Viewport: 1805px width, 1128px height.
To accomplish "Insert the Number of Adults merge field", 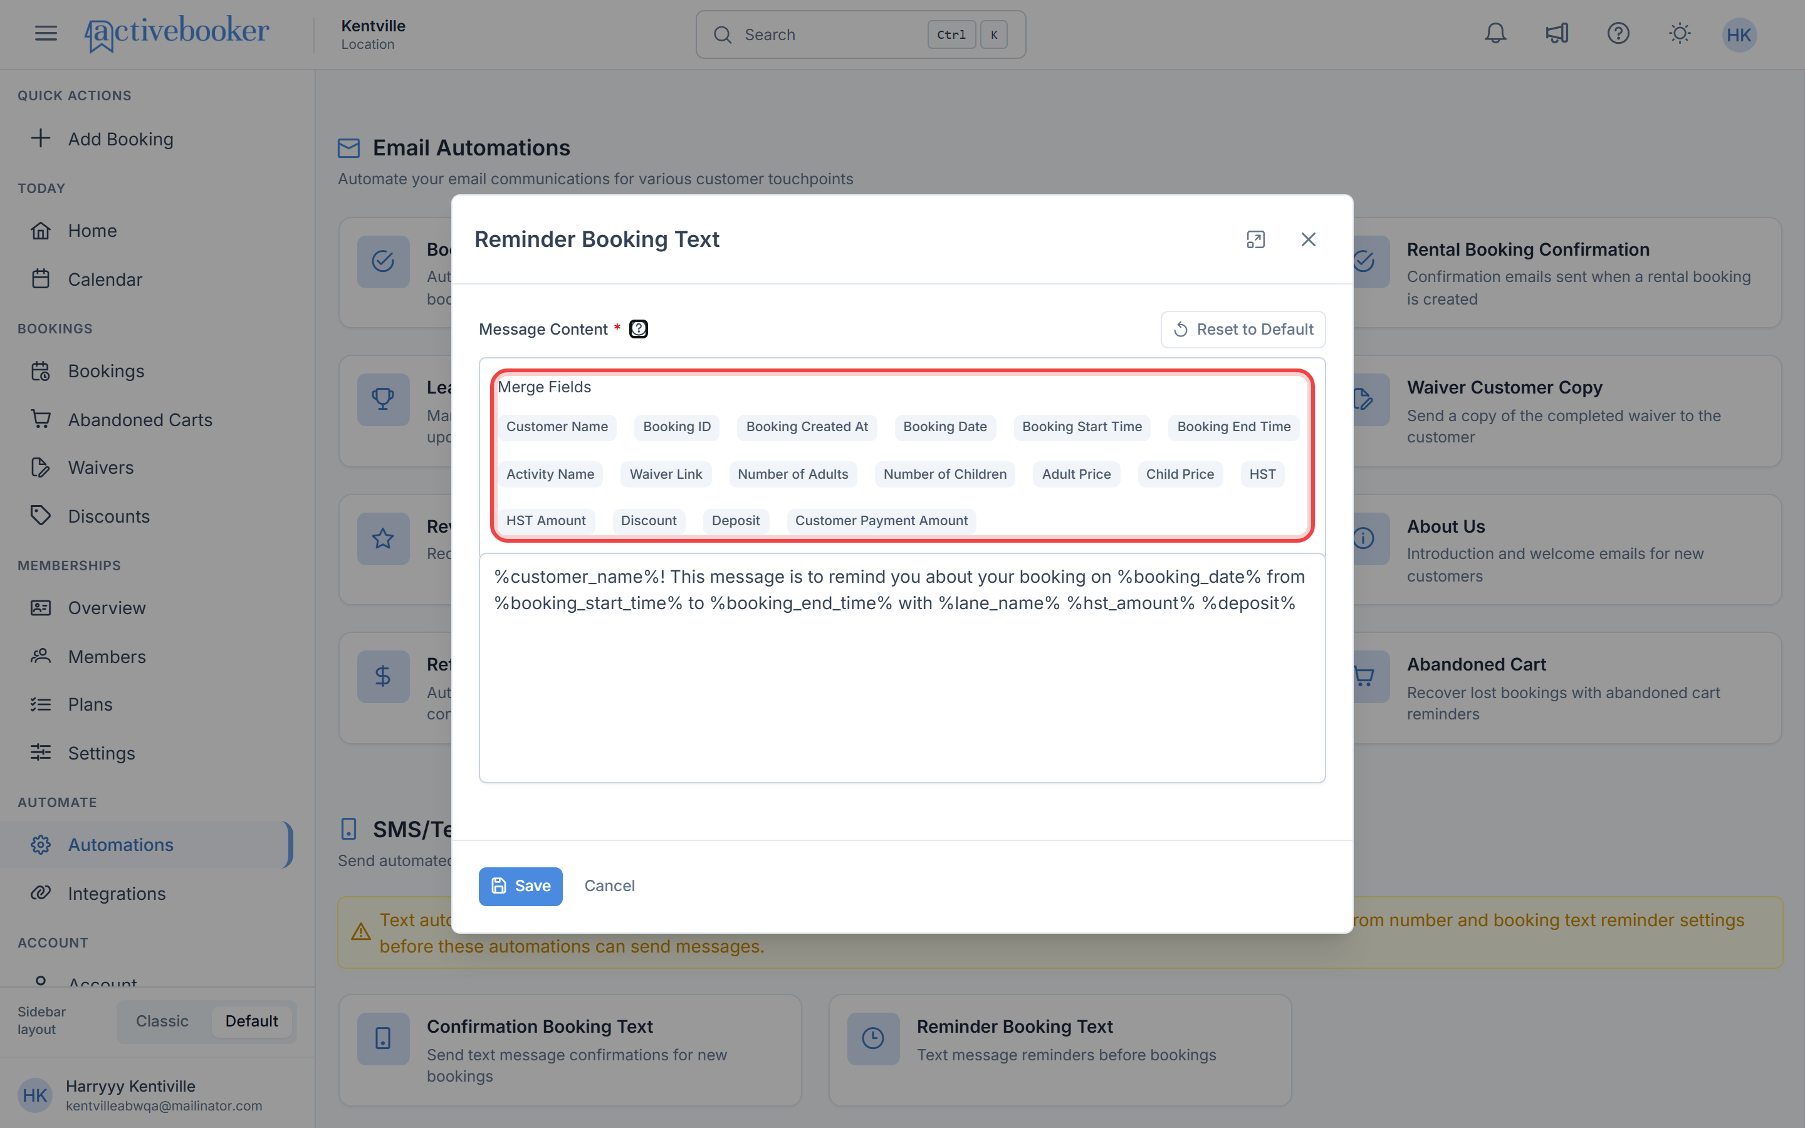I will (793, 474).
